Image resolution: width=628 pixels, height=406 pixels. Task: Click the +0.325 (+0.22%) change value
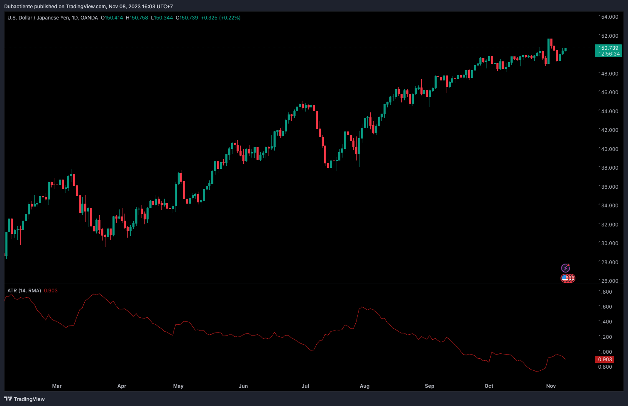(x=220, y=18)
